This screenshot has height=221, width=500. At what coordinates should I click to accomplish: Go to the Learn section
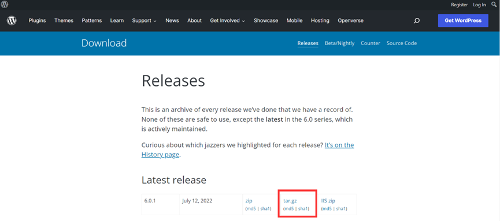tap(117, 21)
